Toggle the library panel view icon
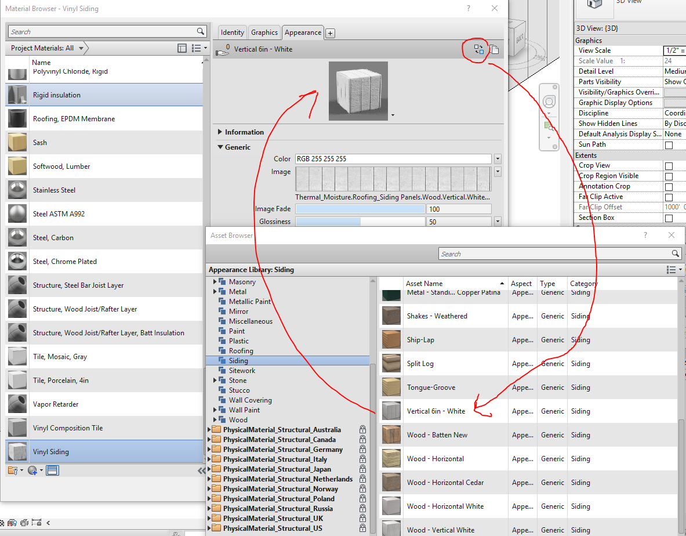The width and height of the screenshot is (686, 536). [182, 48]
